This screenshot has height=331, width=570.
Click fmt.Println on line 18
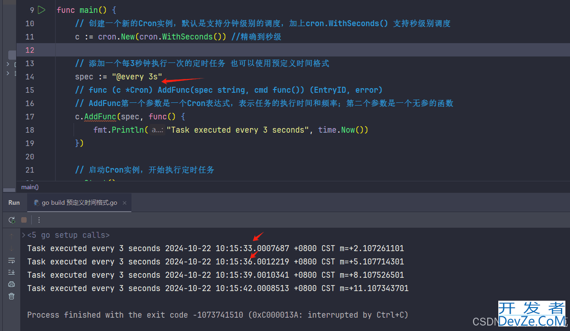pos(118,130)
